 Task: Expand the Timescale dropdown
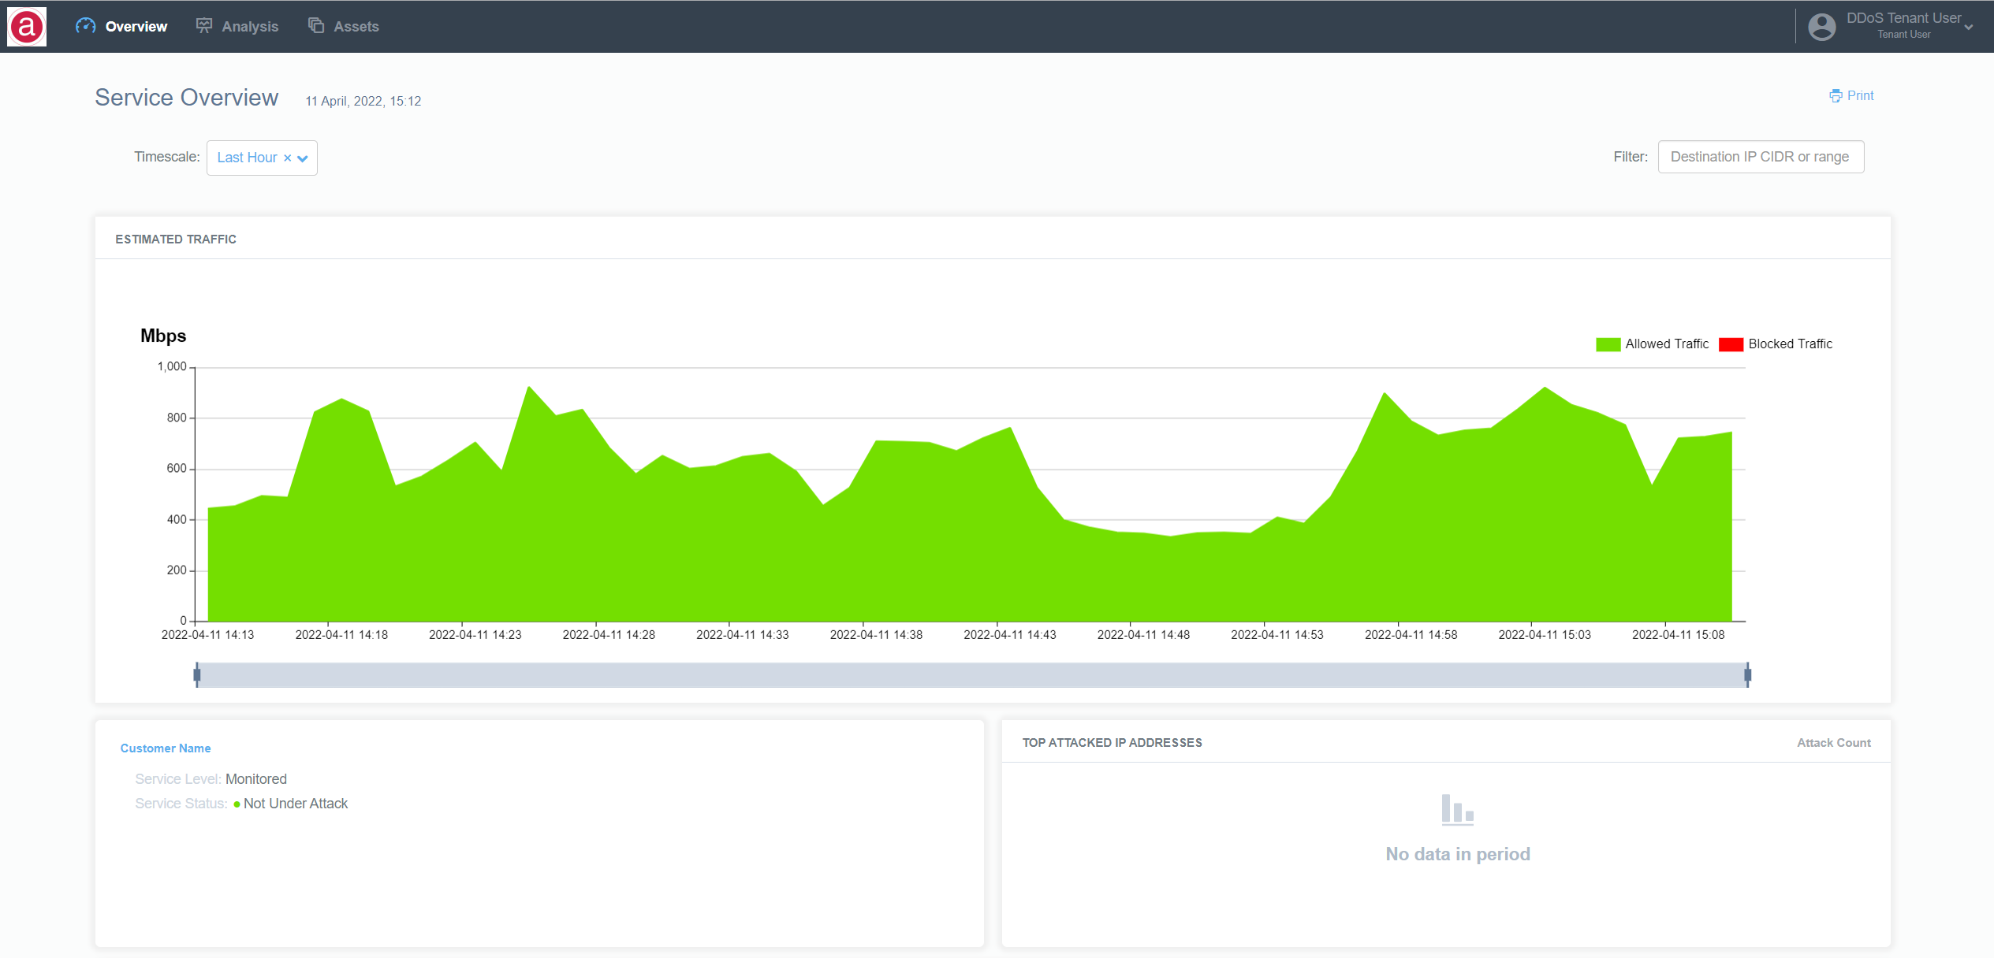tap(303, 158)
